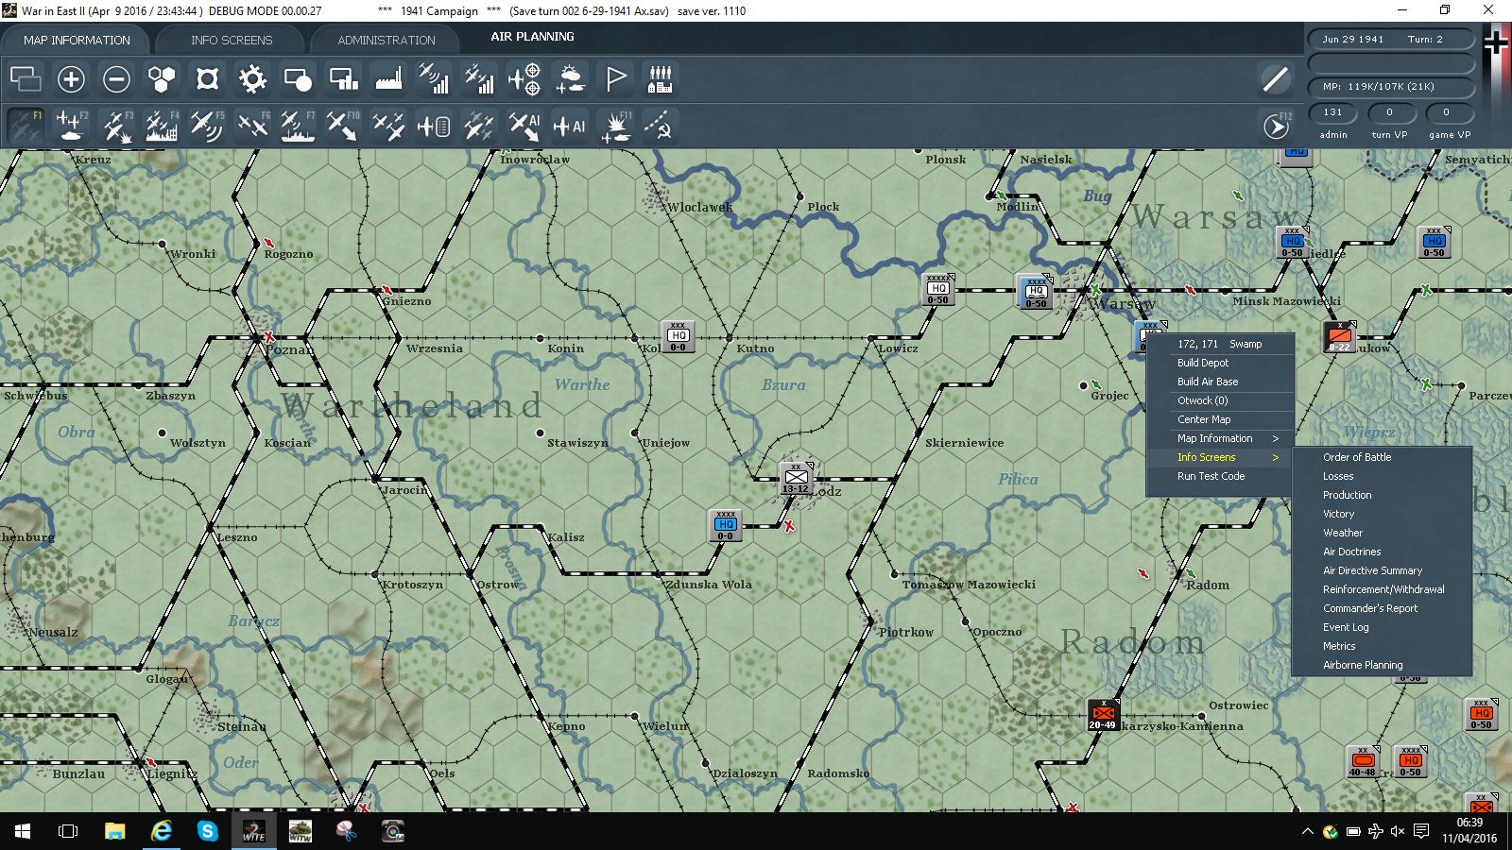
Task: Toggle the hexagon grid icon
Action: [x=162, y=79]
